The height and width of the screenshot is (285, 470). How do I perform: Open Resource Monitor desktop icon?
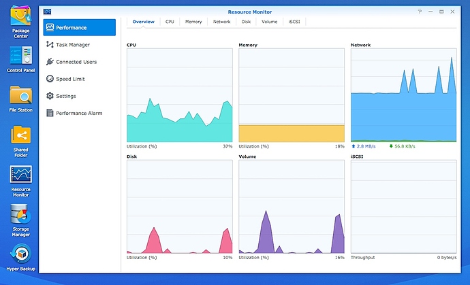click(20, 181)
